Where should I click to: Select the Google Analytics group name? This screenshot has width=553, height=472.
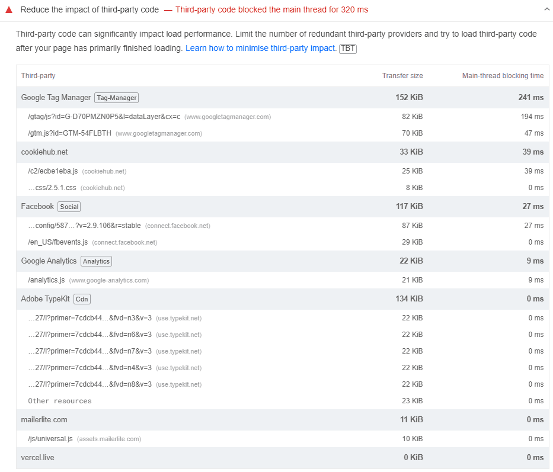click(49, 261)
